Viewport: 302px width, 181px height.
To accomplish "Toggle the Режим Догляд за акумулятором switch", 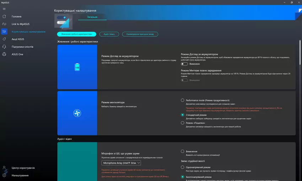I will [x=184, y=64].
